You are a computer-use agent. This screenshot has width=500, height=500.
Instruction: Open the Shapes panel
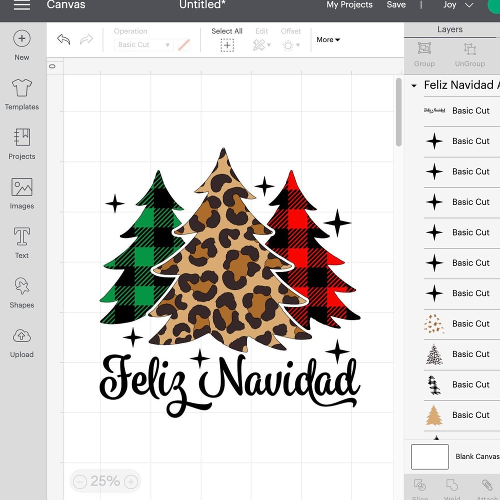click(21, 293)
